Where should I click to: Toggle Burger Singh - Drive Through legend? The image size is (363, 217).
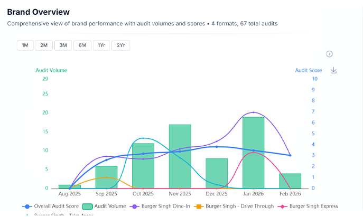(x=235, y=206)
